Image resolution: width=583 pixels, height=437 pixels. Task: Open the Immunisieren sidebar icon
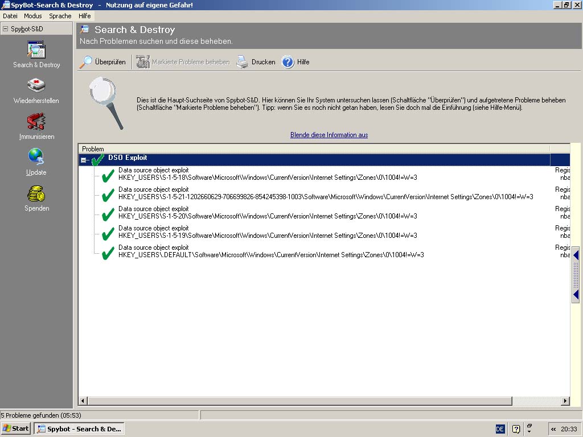[36, 122]
